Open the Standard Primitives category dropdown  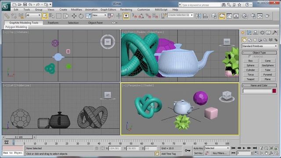[x=259, y=46]
